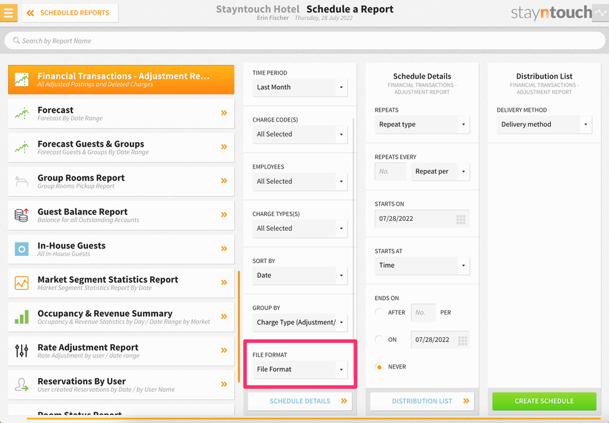
Task: Click the Ends On After number field
Action: (423, 313)
